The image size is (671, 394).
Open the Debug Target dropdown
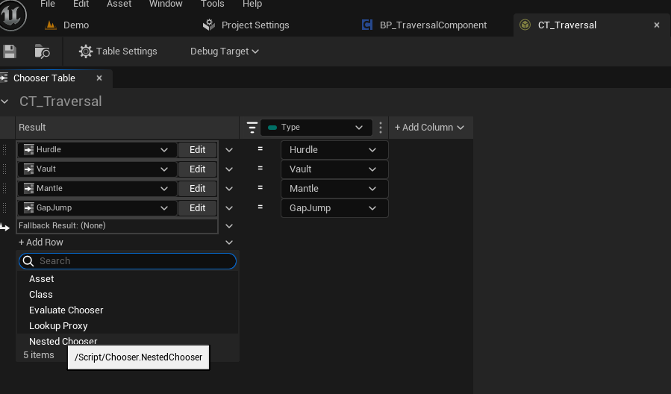224,51
